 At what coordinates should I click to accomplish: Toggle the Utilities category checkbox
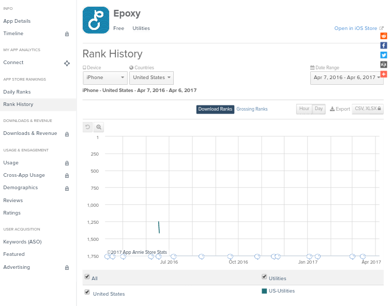pos(264,277)
